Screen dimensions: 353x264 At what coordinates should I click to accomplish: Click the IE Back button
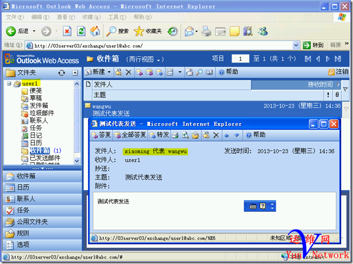pos(17,31)
